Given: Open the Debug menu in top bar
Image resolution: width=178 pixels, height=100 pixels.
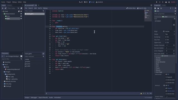Looking at the screenshot, I should coord(14,2).
